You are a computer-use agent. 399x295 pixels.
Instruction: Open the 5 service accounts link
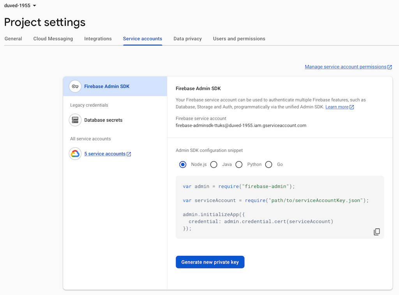[105, 154]
